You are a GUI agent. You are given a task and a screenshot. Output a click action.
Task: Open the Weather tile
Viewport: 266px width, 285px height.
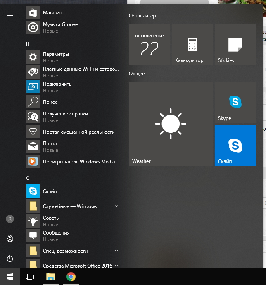point(171,124)
